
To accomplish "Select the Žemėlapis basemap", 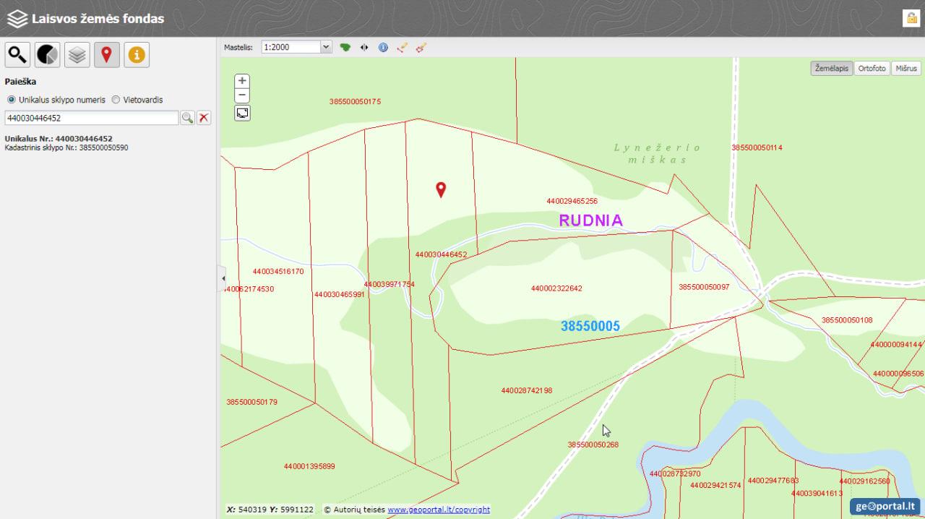I will (x=832, y=68).
